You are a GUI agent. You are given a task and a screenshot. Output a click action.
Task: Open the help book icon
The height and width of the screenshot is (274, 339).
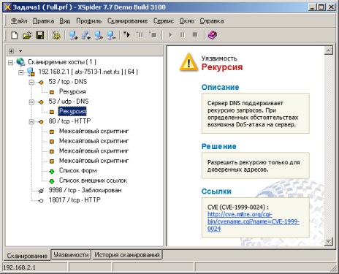pos(213,35)
